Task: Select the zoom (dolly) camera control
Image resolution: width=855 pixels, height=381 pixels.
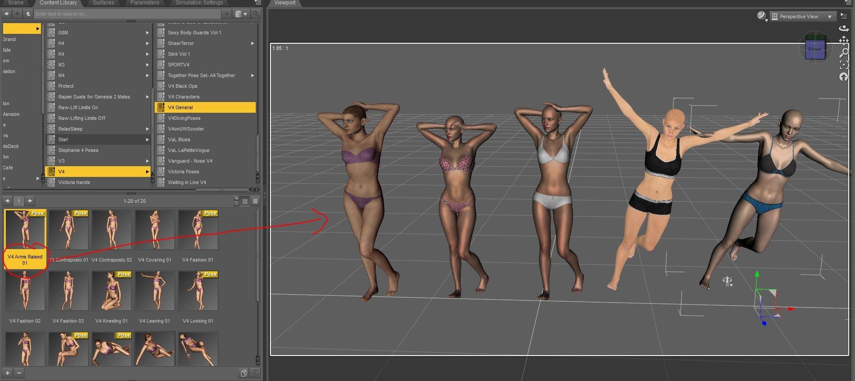Action: (x=844, y=53)
